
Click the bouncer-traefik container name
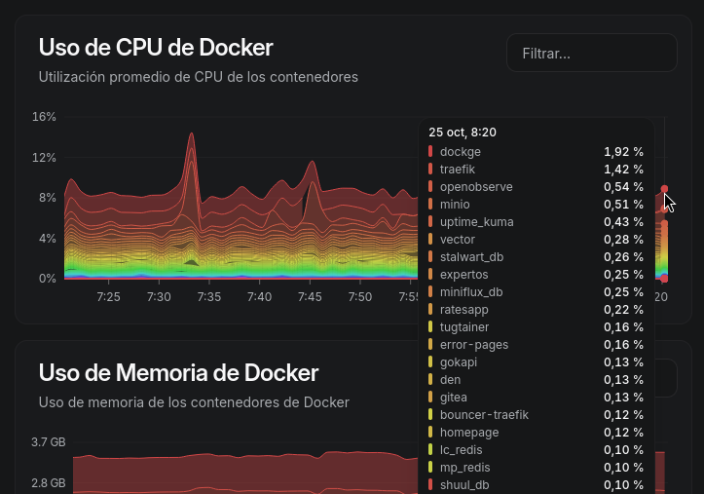[x=484, y=415]
